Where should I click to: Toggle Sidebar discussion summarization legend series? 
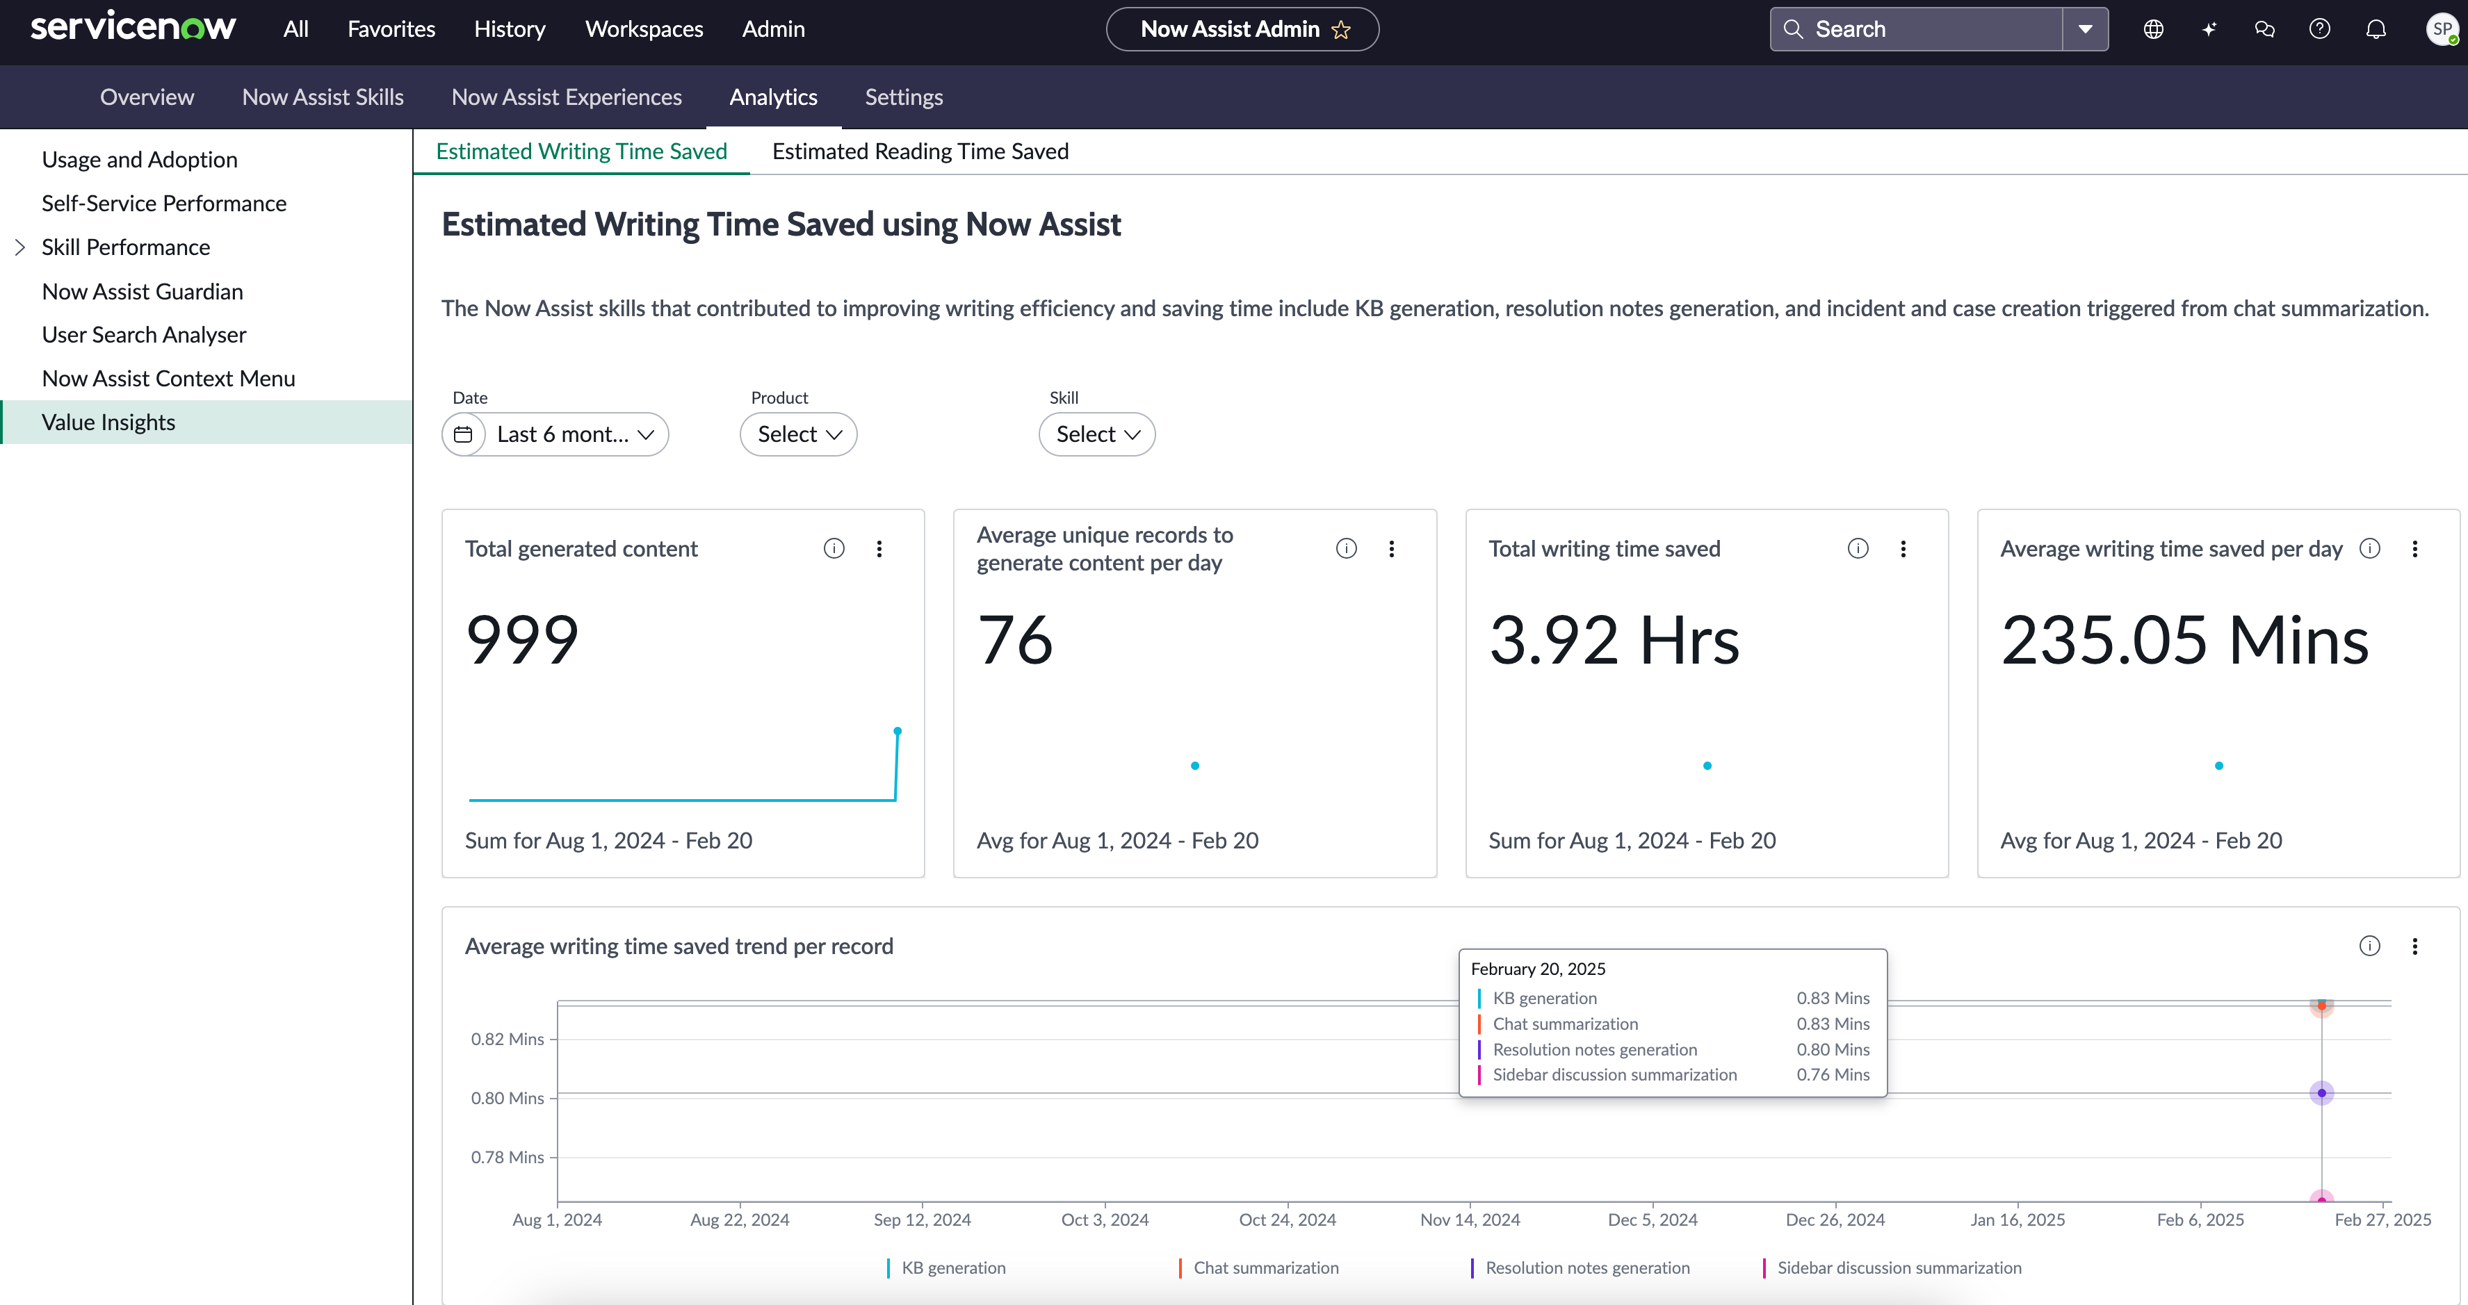[x=1891, y=1267]
